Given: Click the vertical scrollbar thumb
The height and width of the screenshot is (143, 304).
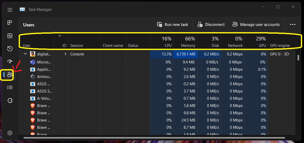Looking at the screenshot, I should [298, 58].
